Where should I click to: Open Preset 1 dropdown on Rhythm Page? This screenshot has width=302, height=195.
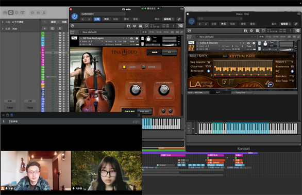pyautogui.click(x=284, y=62)
